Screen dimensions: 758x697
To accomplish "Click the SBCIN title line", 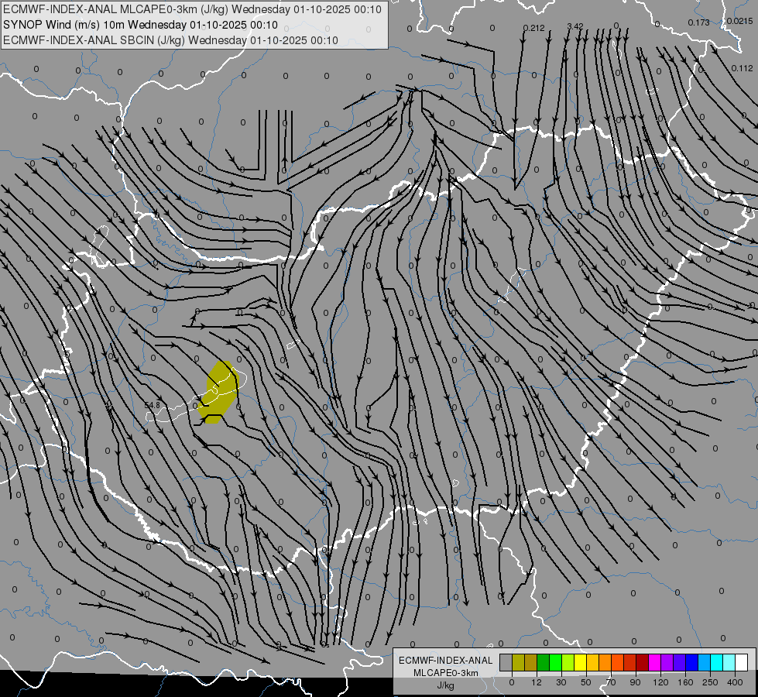I will click(x=170, y=40).
